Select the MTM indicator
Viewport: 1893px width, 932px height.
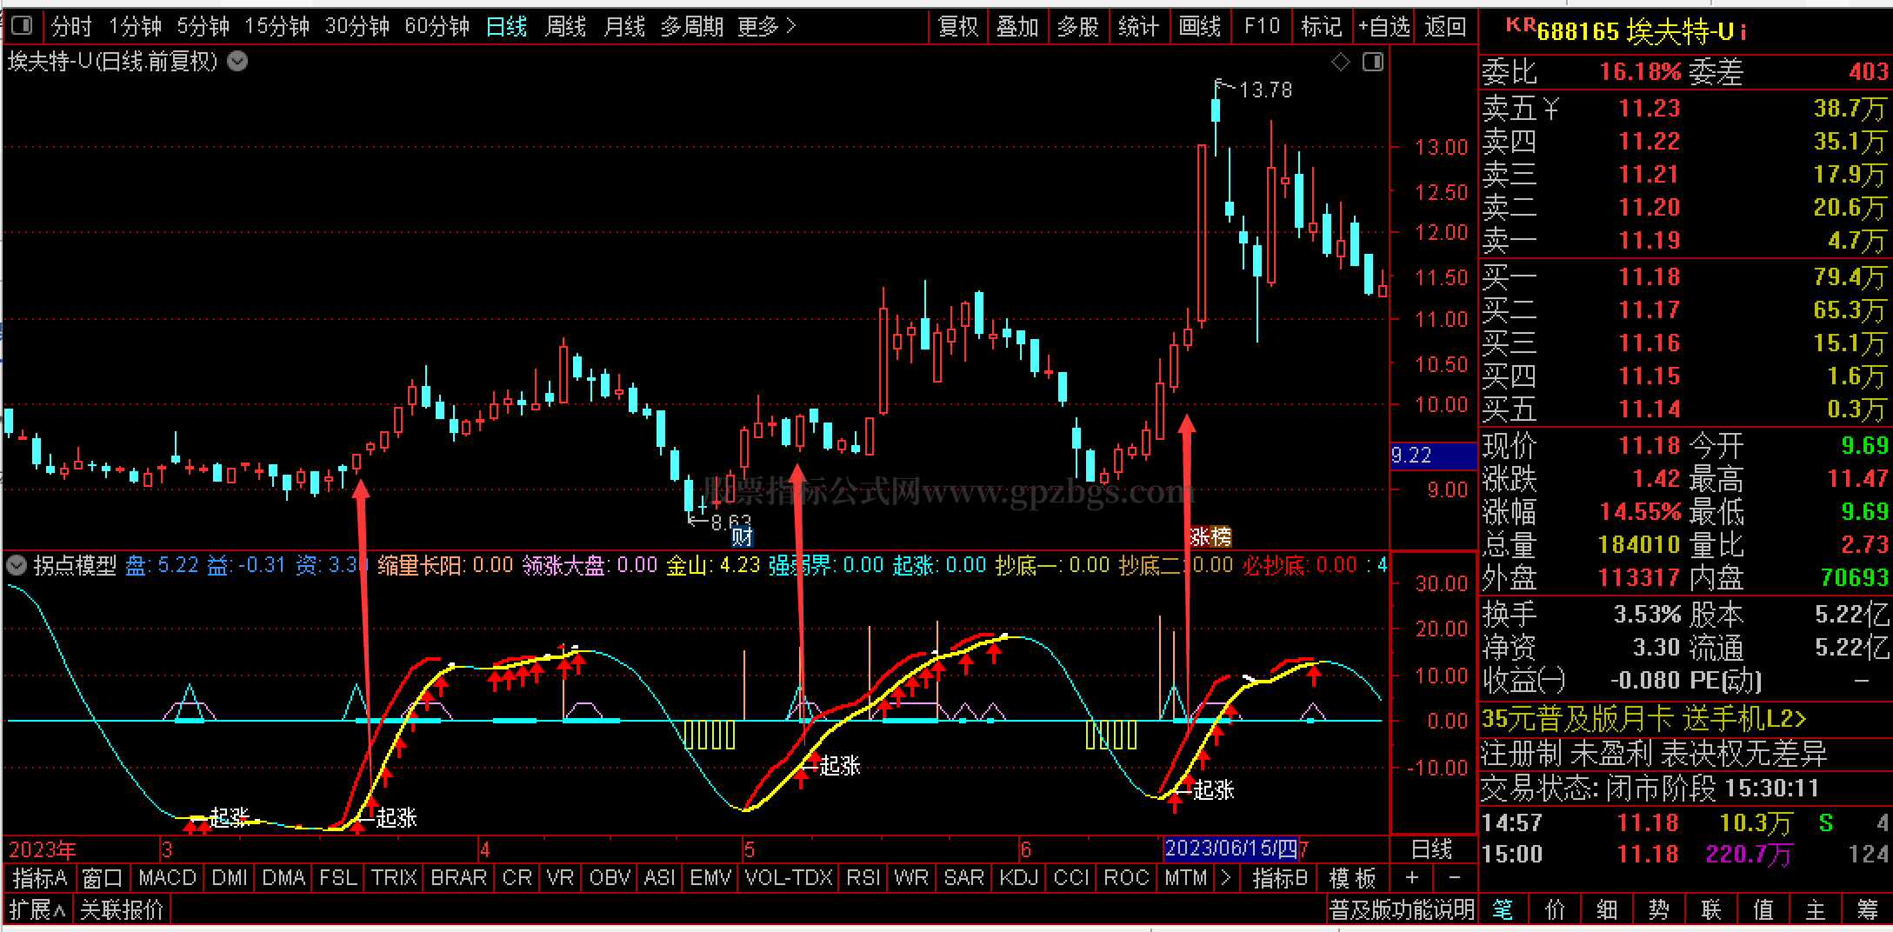[1186, 878]
